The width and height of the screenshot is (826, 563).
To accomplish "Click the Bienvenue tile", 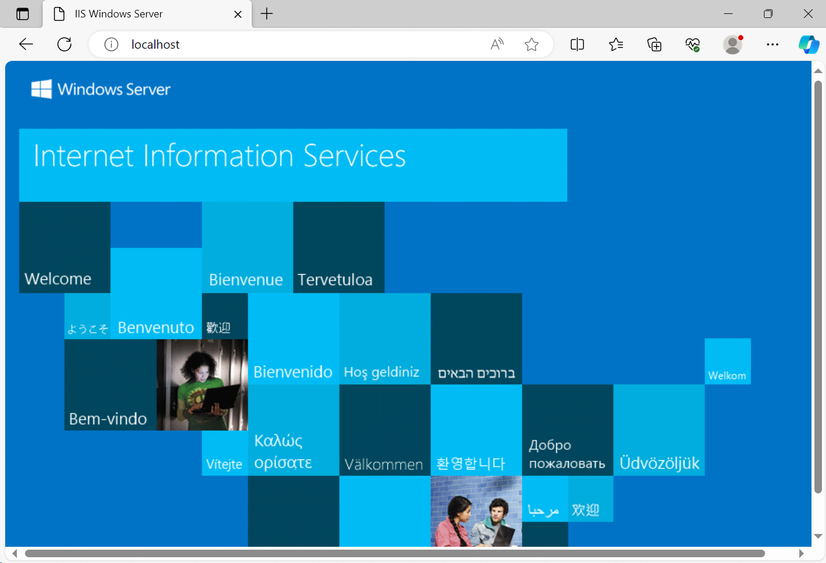I will [x=247, y=247].
